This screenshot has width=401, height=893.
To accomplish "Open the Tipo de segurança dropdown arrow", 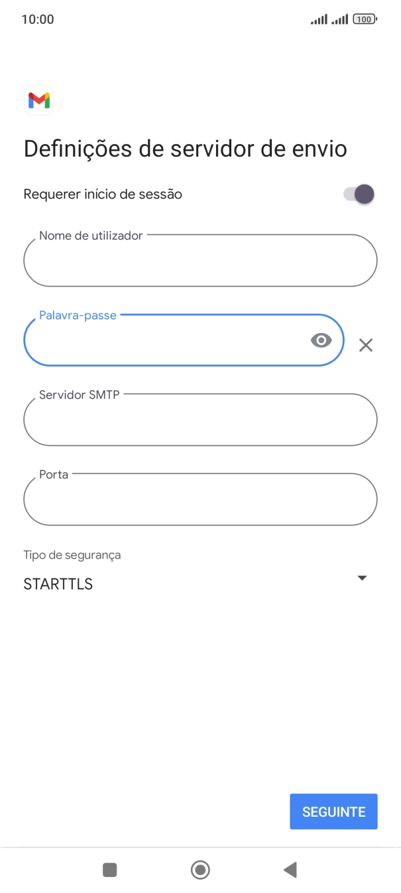I will [x=362, y=578].
